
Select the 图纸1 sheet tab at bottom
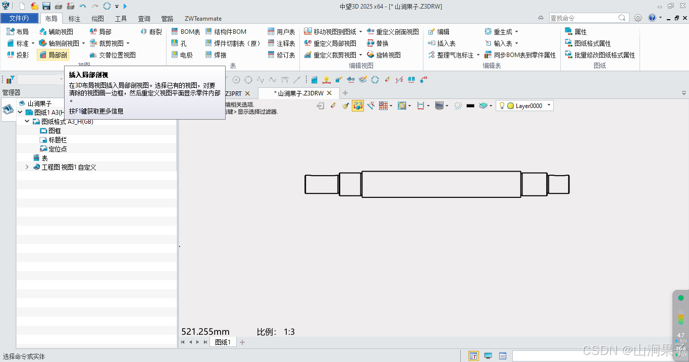pyautogui.click(x=223, y=342)
